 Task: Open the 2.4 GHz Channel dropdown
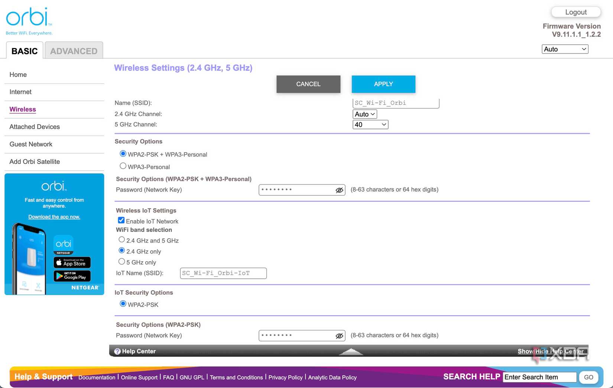364,114
